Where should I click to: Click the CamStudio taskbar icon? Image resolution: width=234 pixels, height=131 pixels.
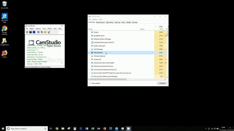tap(128, 128)
